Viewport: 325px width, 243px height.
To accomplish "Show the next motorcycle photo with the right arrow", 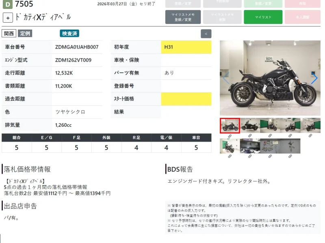I will point(314,78).
